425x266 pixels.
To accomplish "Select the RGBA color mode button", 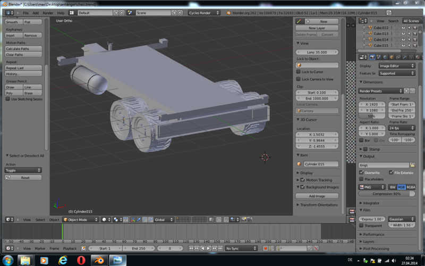I will (x=411, y=187).
